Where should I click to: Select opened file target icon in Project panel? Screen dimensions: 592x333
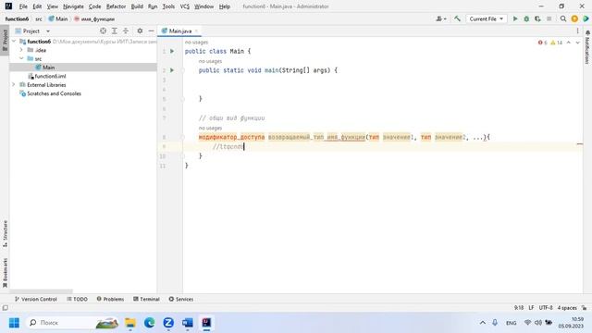click(103, 31)
